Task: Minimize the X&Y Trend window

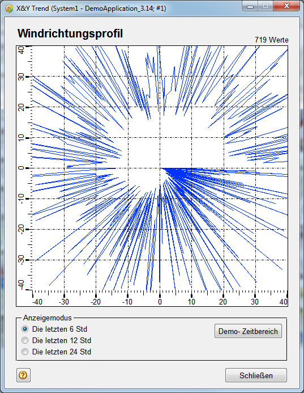Action: pos(250,6)
